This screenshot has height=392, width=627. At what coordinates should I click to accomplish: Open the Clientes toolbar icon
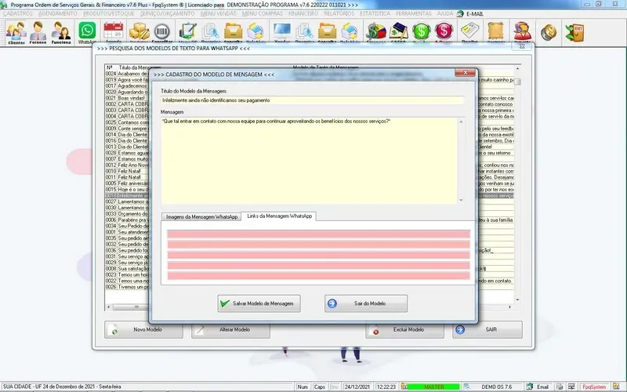pyautogui.click(x=16, y=33)
